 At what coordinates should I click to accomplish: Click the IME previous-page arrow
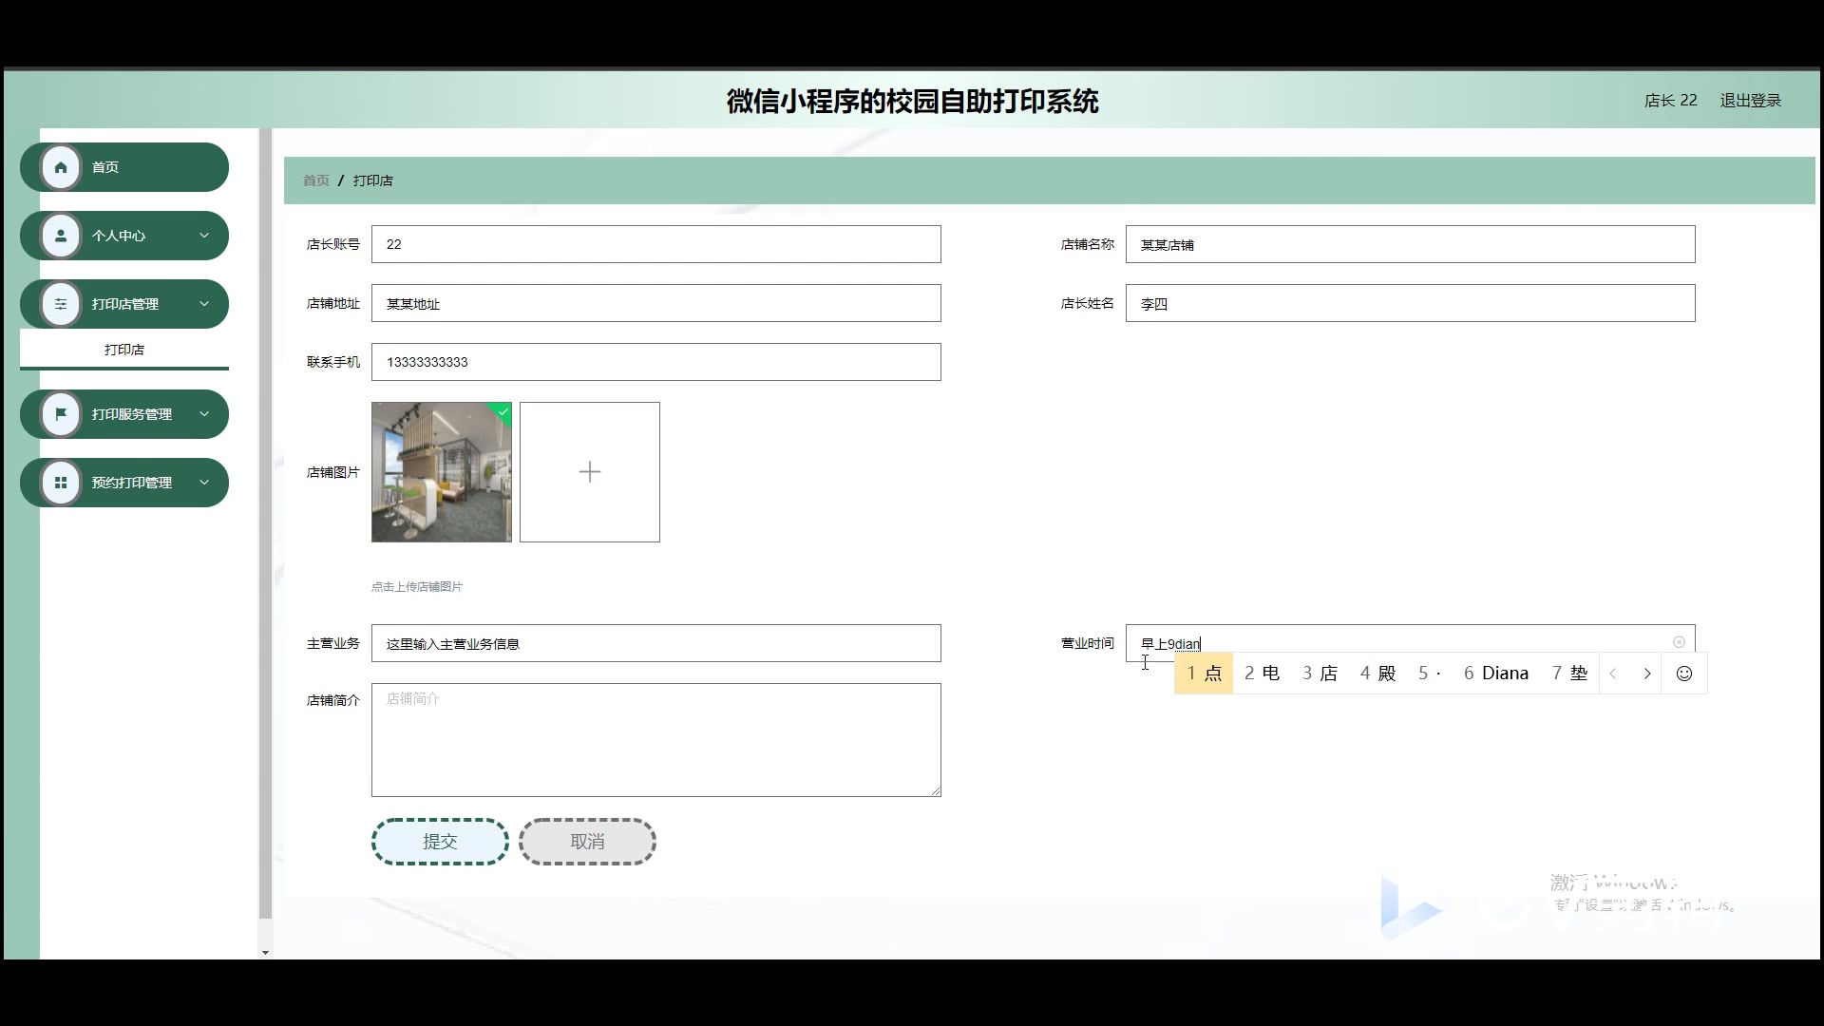pyautogui.click(x=1614, y=673)
